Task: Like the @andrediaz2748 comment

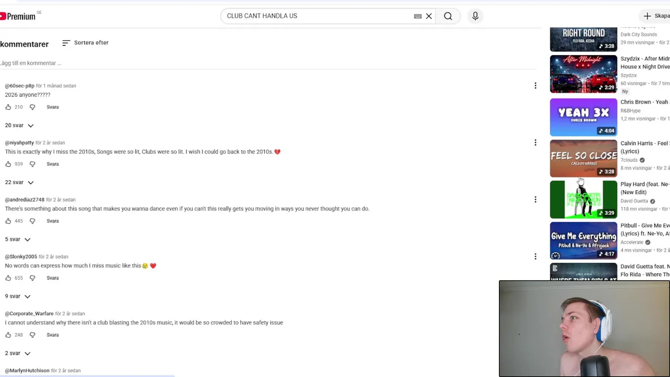Action: tap(8, 221)
